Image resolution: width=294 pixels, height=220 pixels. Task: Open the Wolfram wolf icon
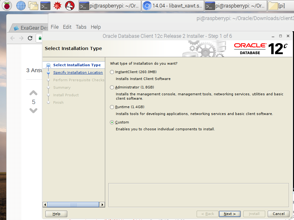[70, 6]
